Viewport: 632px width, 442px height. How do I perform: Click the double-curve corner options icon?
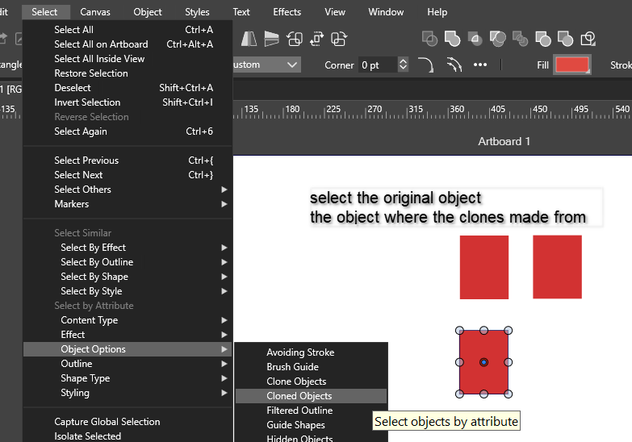454,65
